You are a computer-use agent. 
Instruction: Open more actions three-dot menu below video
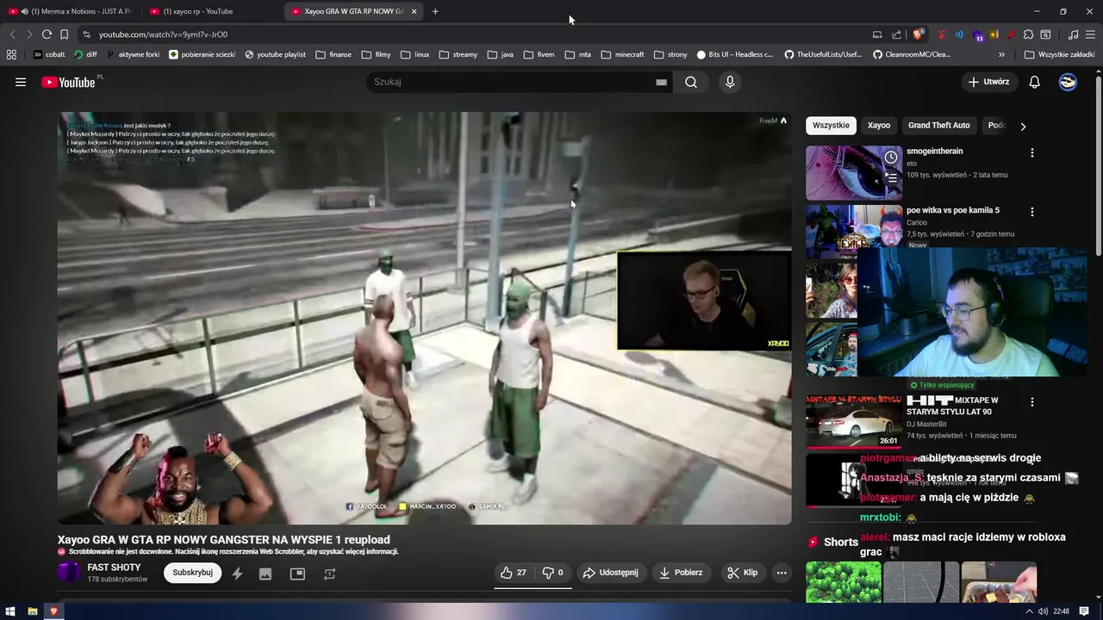(x=782, y=573)
